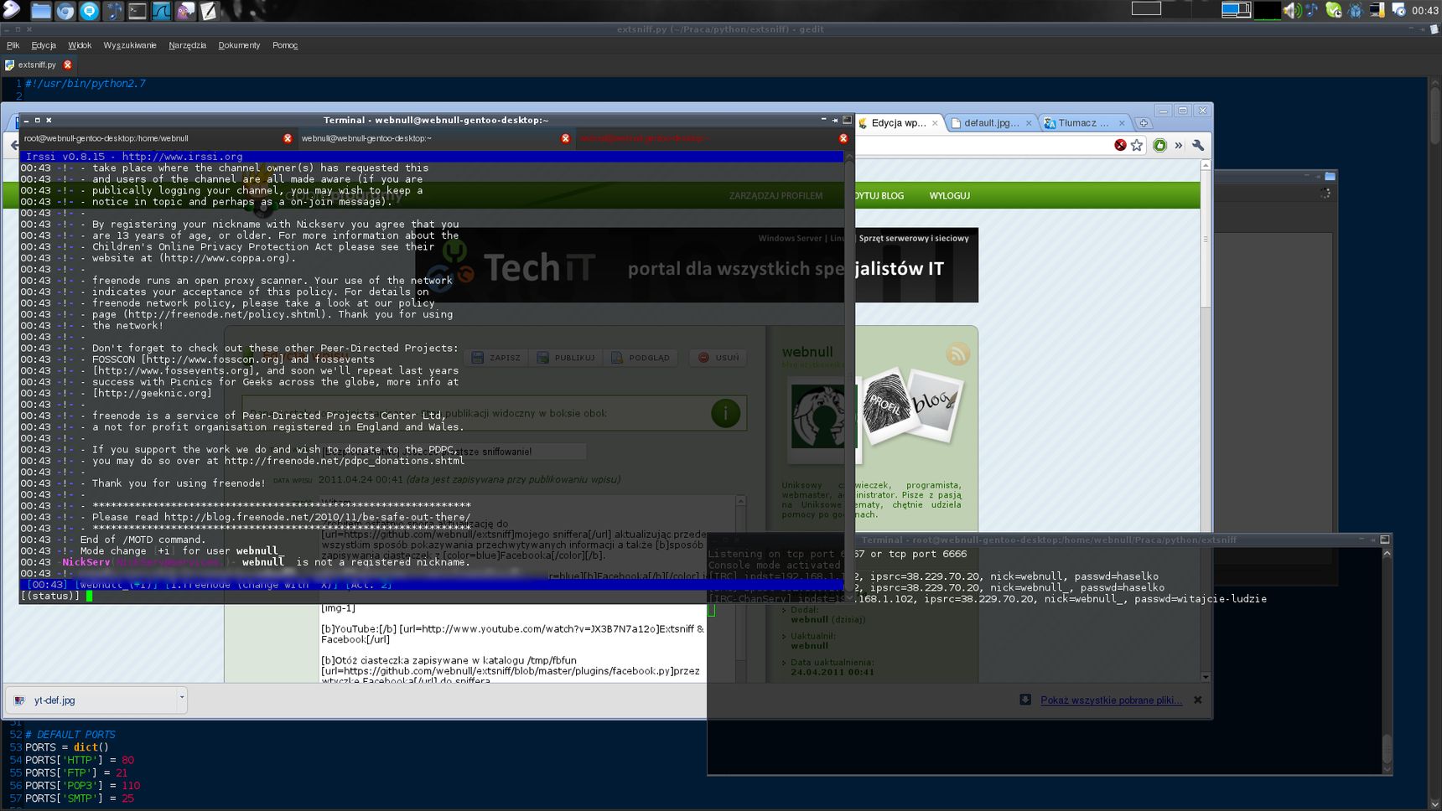Click the green extension icon in the browser toolbar
The width and height of the screenshot is (1442, 811).
[x=1159, y=145]
